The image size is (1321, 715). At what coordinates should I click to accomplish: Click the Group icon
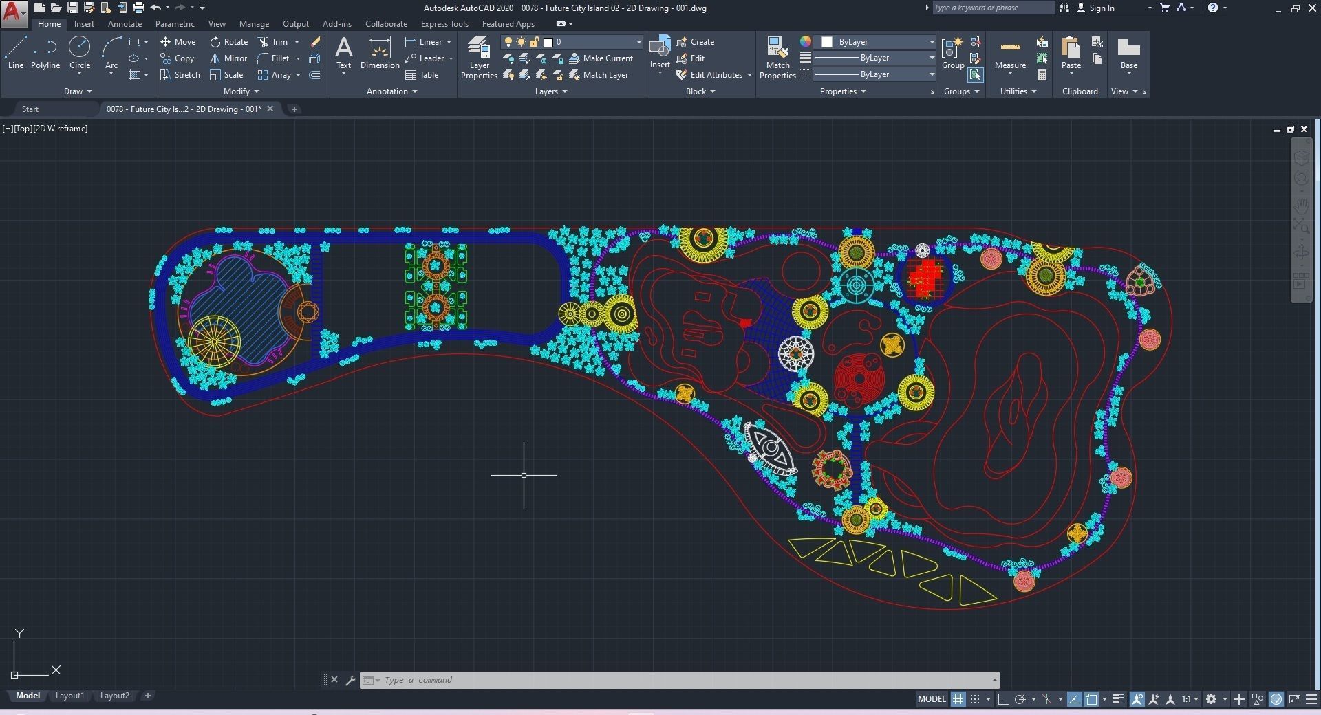tap(953, 53)
